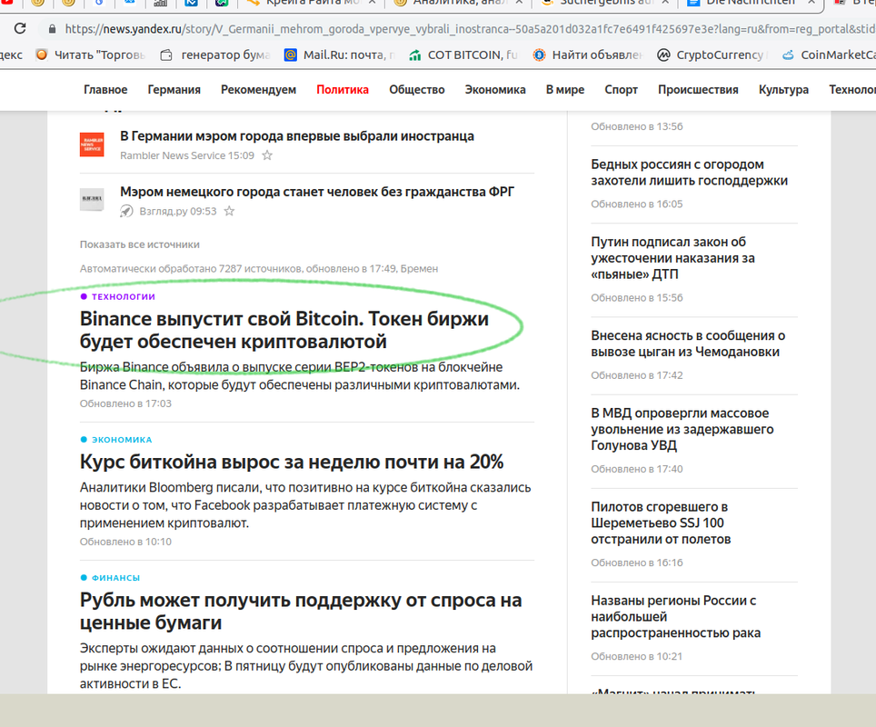Open the ЭКОНОМИКА category label
The image size is (876, 727).
point(122,440)
